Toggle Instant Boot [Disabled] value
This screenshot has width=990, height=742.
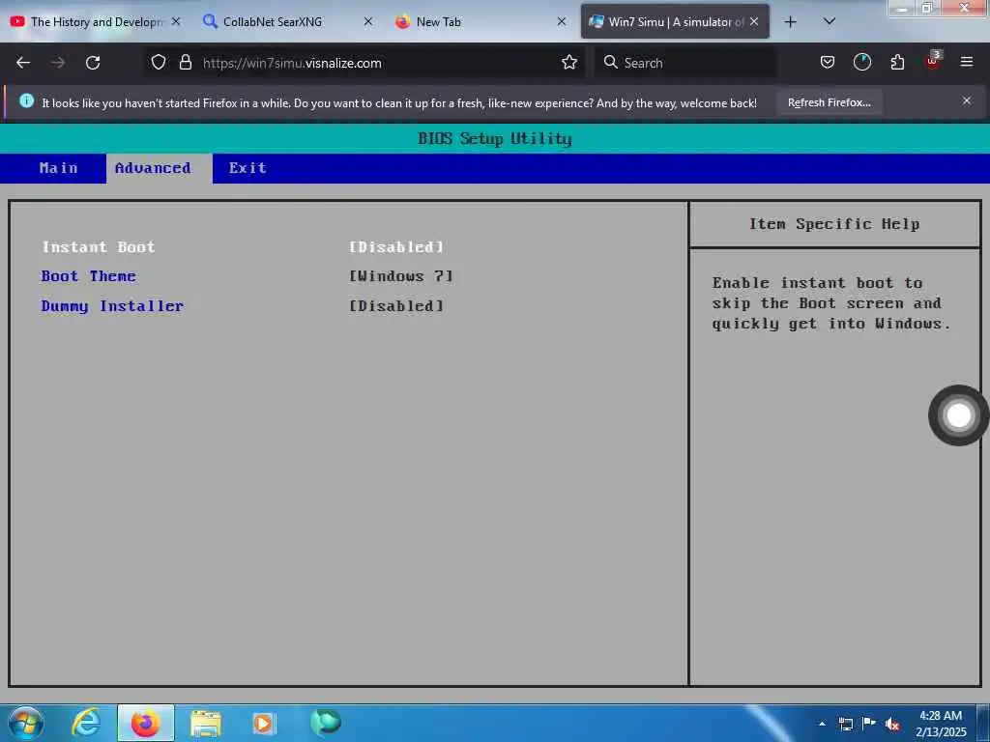[x=396, y=246]
